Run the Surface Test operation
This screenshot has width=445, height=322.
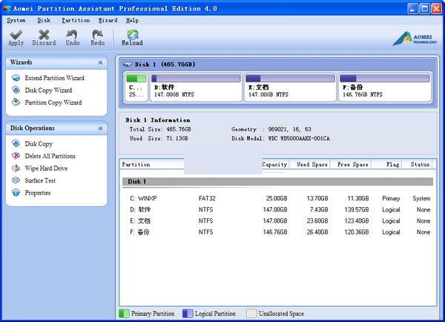point(40,180)
